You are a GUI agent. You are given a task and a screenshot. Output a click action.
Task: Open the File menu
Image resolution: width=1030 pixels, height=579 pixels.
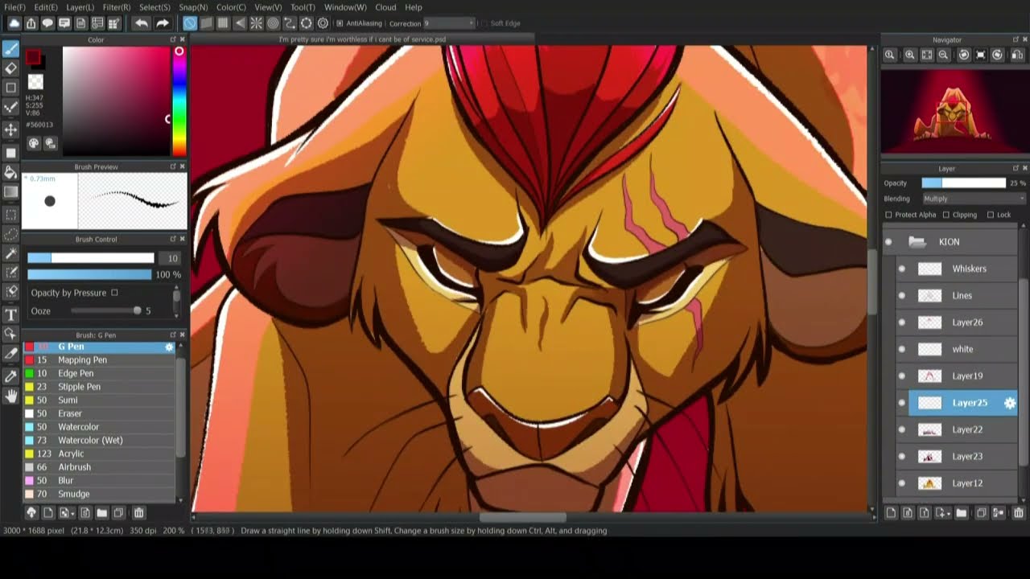(14, 7)
